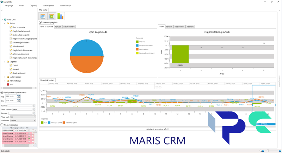282x153 pixels.
Task: Open the Matični podaci menu in menu bar
Action: coord(49,6)
